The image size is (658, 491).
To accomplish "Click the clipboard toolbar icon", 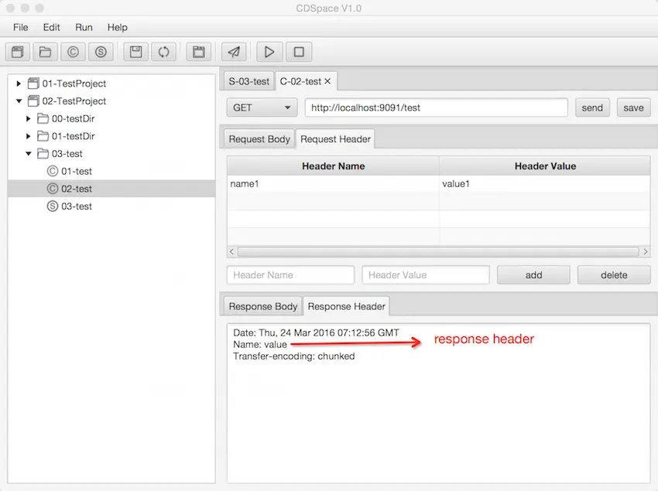I will pos(199,52).
